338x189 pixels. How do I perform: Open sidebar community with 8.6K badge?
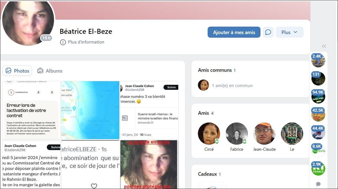click(x=318, y=150)
